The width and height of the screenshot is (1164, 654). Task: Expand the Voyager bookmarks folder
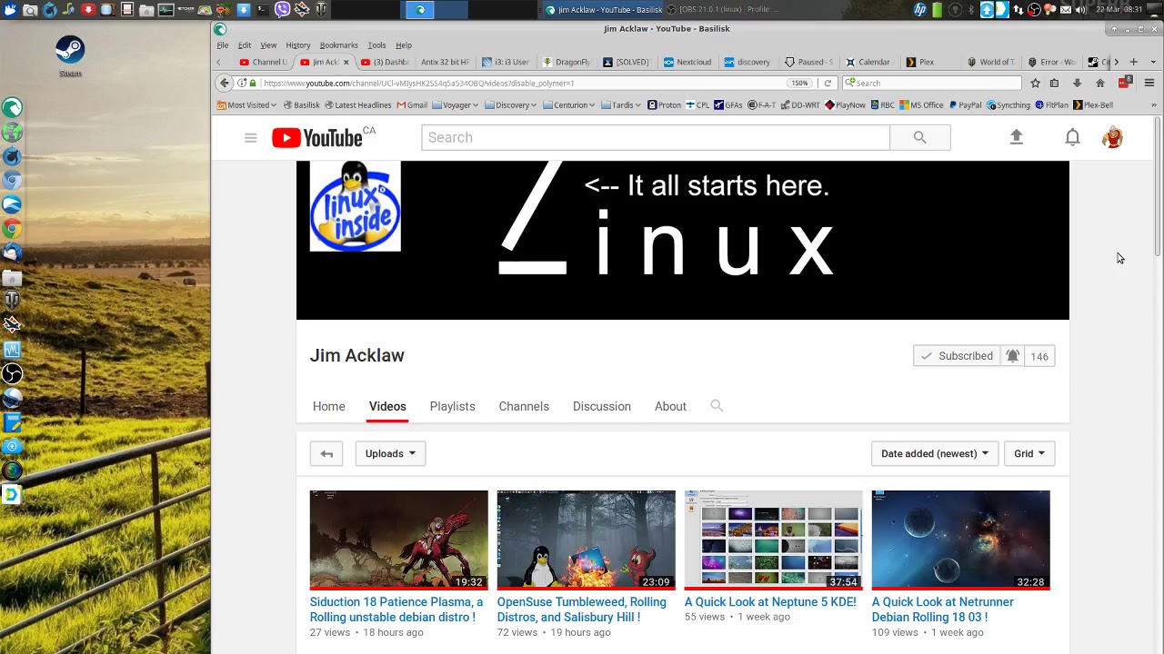456,104
